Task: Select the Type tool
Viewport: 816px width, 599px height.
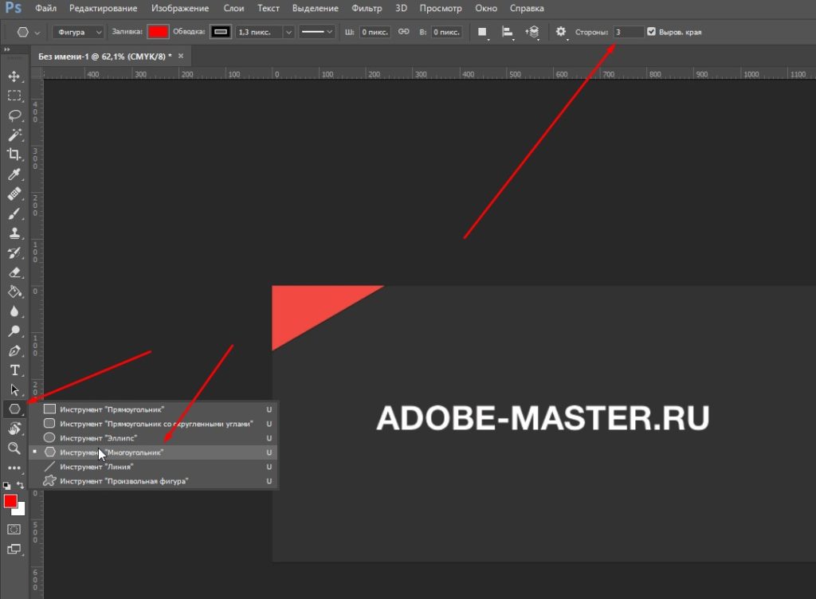Action: [x=14, y=370]
